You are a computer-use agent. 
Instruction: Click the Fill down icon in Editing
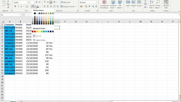(x=145, y=4)
